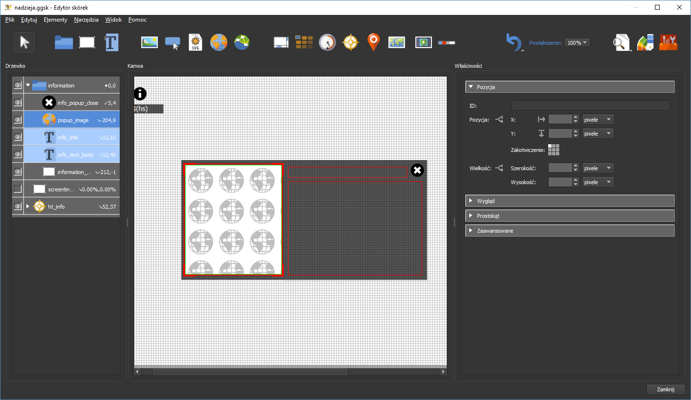Open the X position units dropdown
The image size is (691, 400).
tap(598, 120)
